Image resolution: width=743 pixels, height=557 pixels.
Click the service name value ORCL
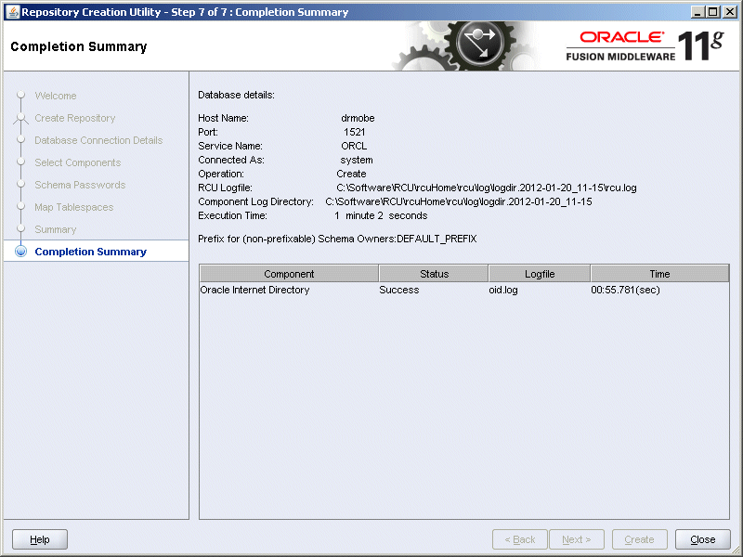pos(354,146)
